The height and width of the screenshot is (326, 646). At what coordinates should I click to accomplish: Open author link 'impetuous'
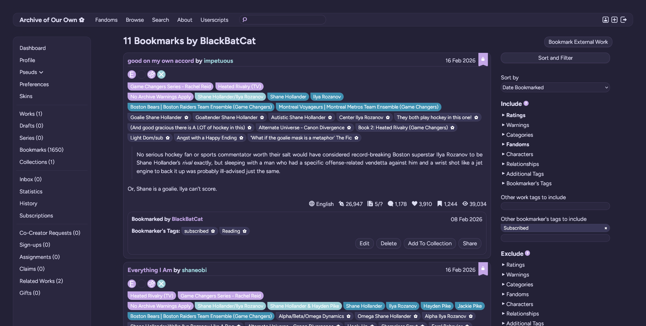point(218,61)
